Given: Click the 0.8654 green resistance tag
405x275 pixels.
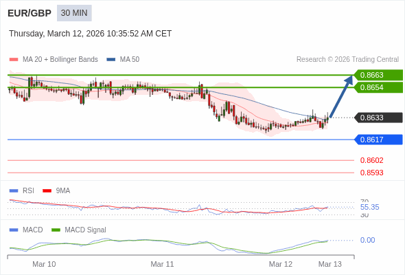Looking at the screenshot, I should [x=378, y=87].
